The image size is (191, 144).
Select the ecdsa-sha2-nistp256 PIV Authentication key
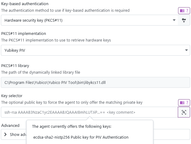coord(81,137)
